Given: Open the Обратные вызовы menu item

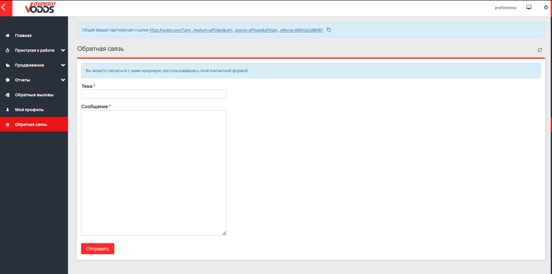Looking at the screenshot, I should (34, 95).
